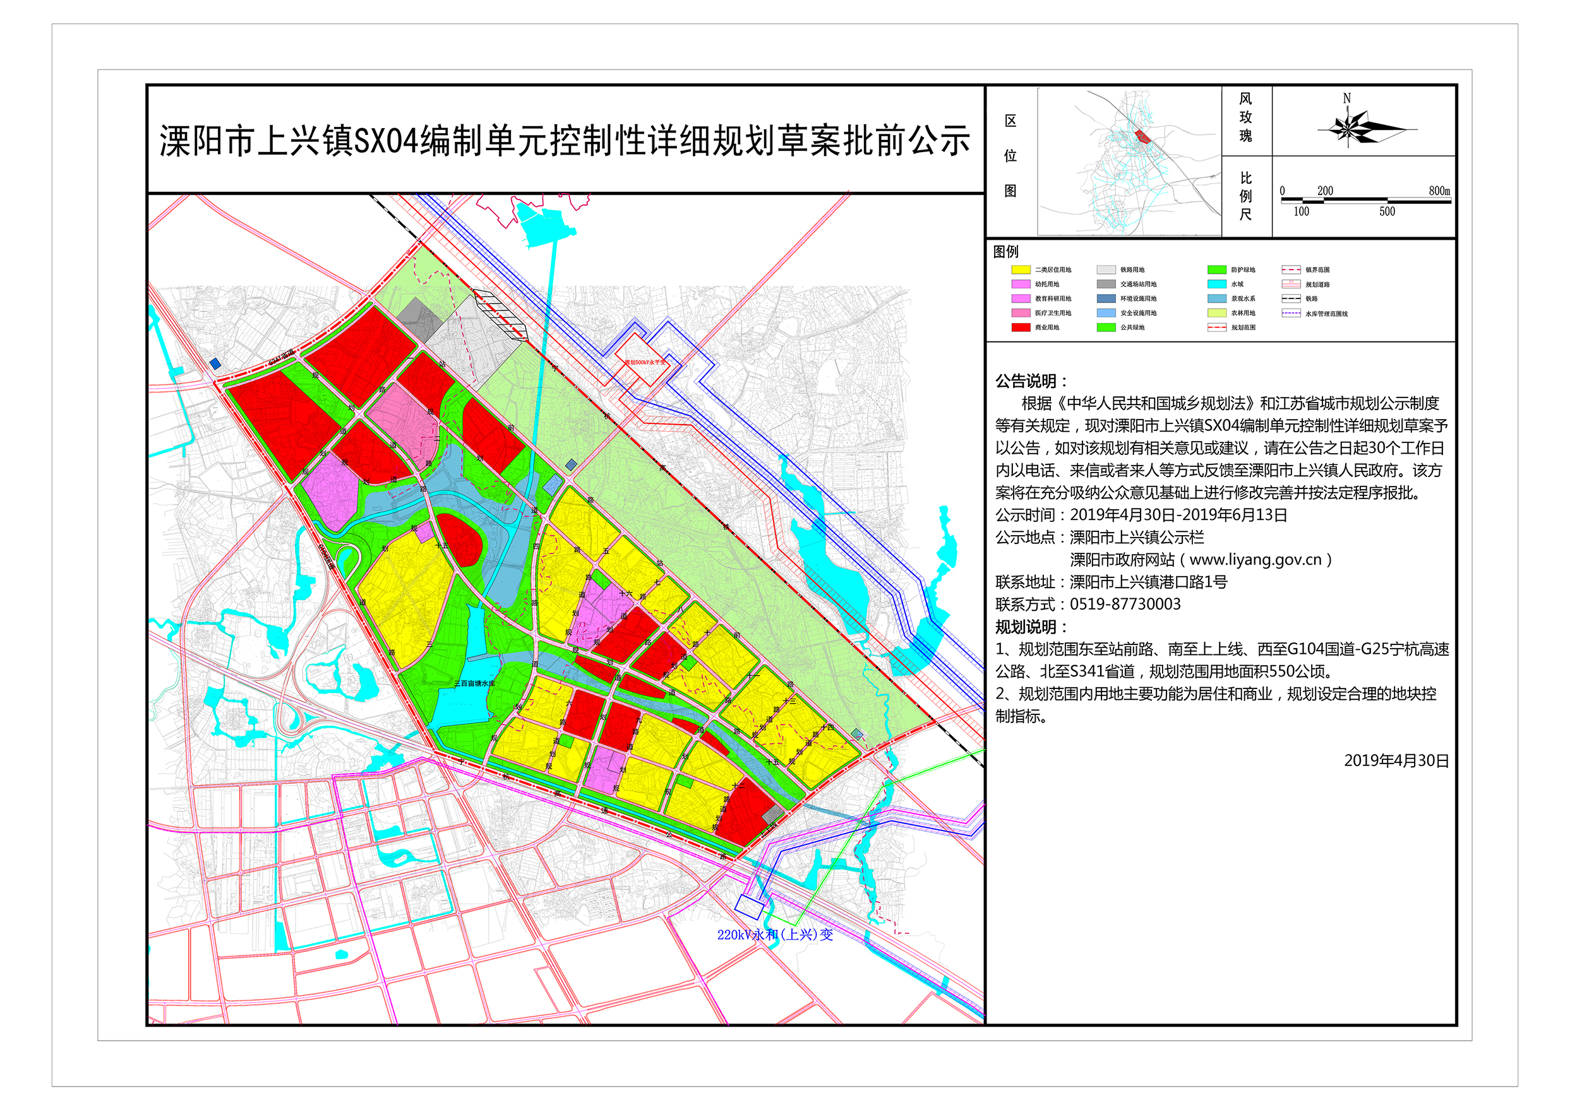
Task: Select the legend label 农林用地
Action: coord(1243,313)
